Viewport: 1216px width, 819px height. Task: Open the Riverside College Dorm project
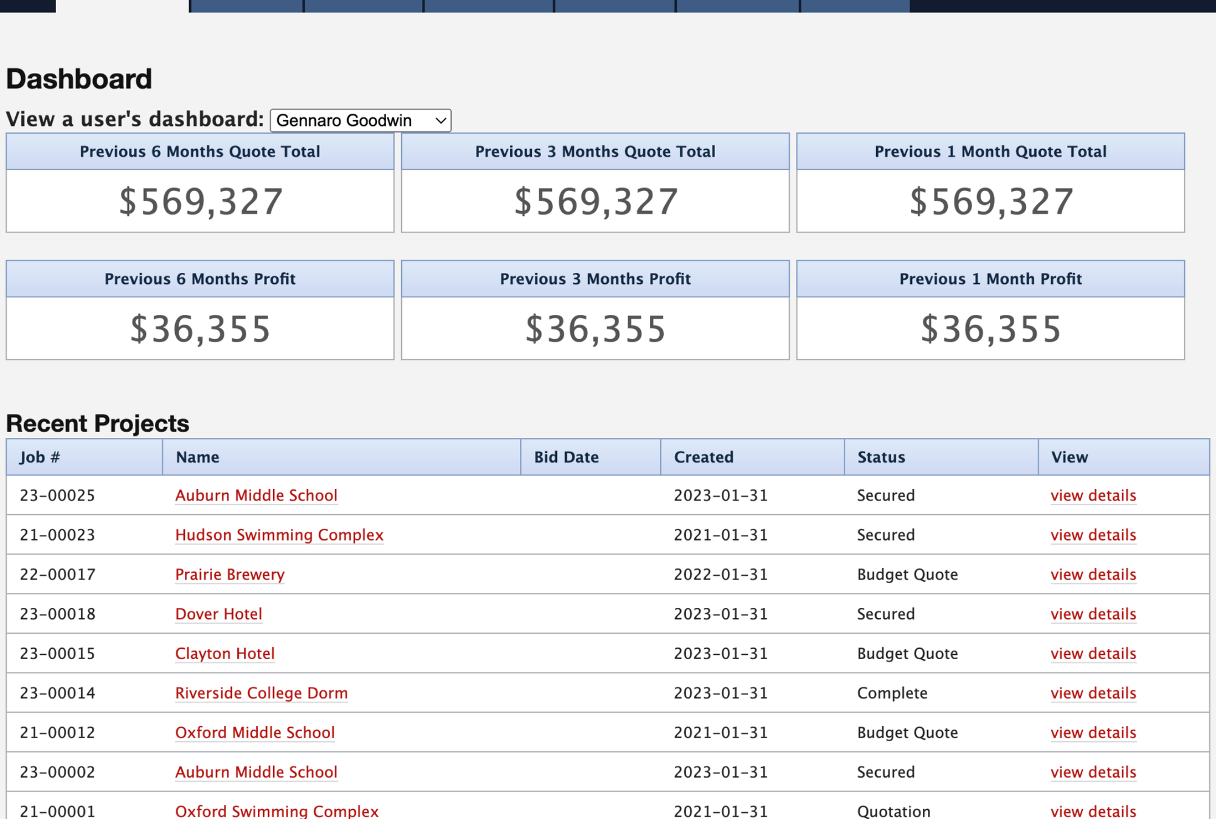261,693
